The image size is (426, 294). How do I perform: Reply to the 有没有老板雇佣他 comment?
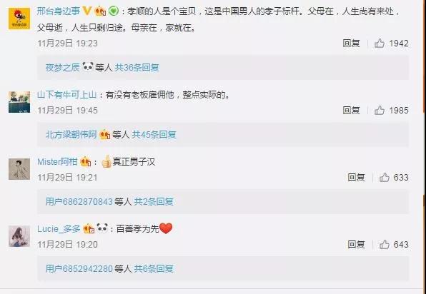tap(351, 110)
